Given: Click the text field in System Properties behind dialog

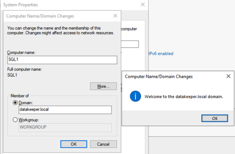Looking at the screenshot, I should pos(130,44).
